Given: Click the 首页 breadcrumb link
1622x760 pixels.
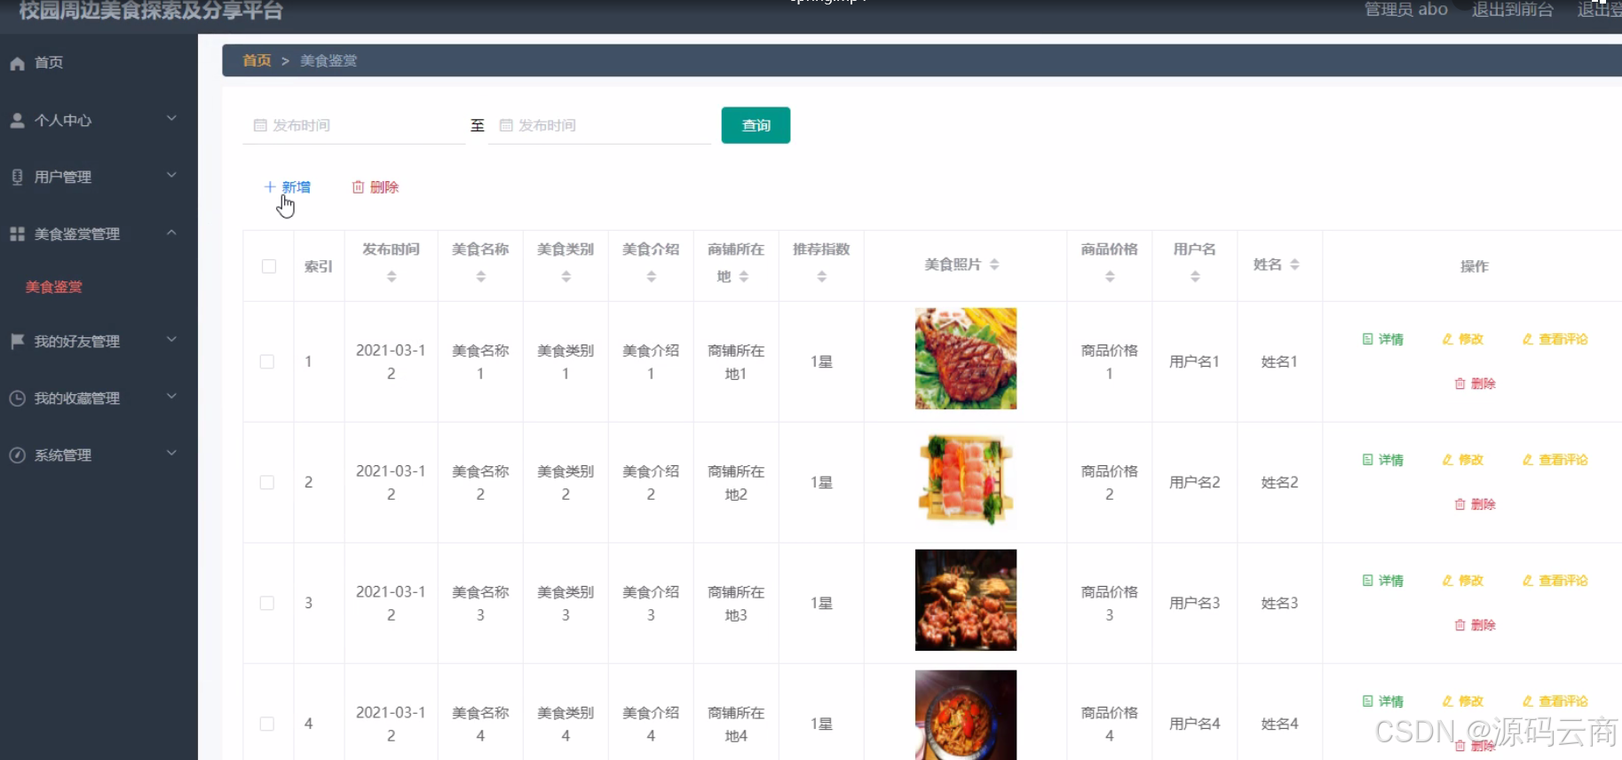Looking at the screenshot, I should [257, 60].
